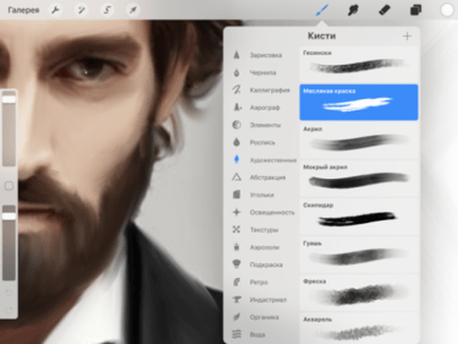458x344 pixels.
Task: Click the brush opacity slider handle
Action: click(x=9, y=216)
